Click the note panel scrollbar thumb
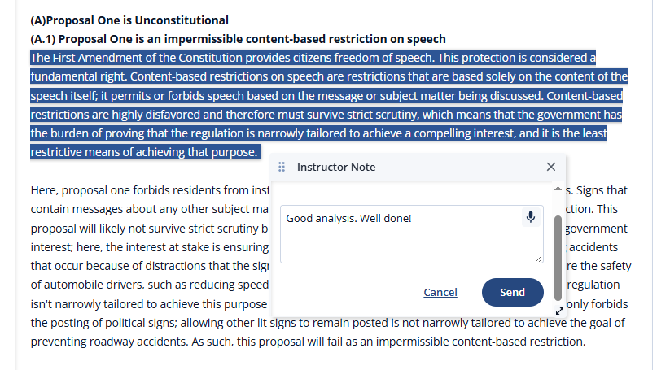 click(x=558, y=258)
